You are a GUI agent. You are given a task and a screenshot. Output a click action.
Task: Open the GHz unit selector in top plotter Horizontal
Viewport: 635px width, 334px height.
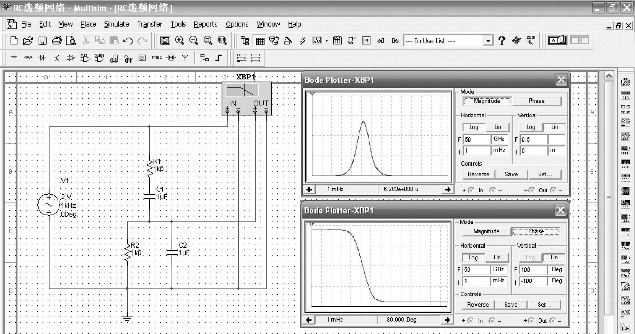[x=499, y=139]
